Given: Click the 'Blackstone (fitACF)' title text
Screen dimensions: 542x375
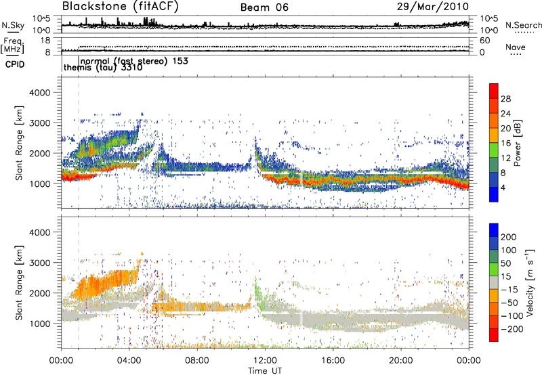Looking at the screenshot, I should click(x=121, y=7).
